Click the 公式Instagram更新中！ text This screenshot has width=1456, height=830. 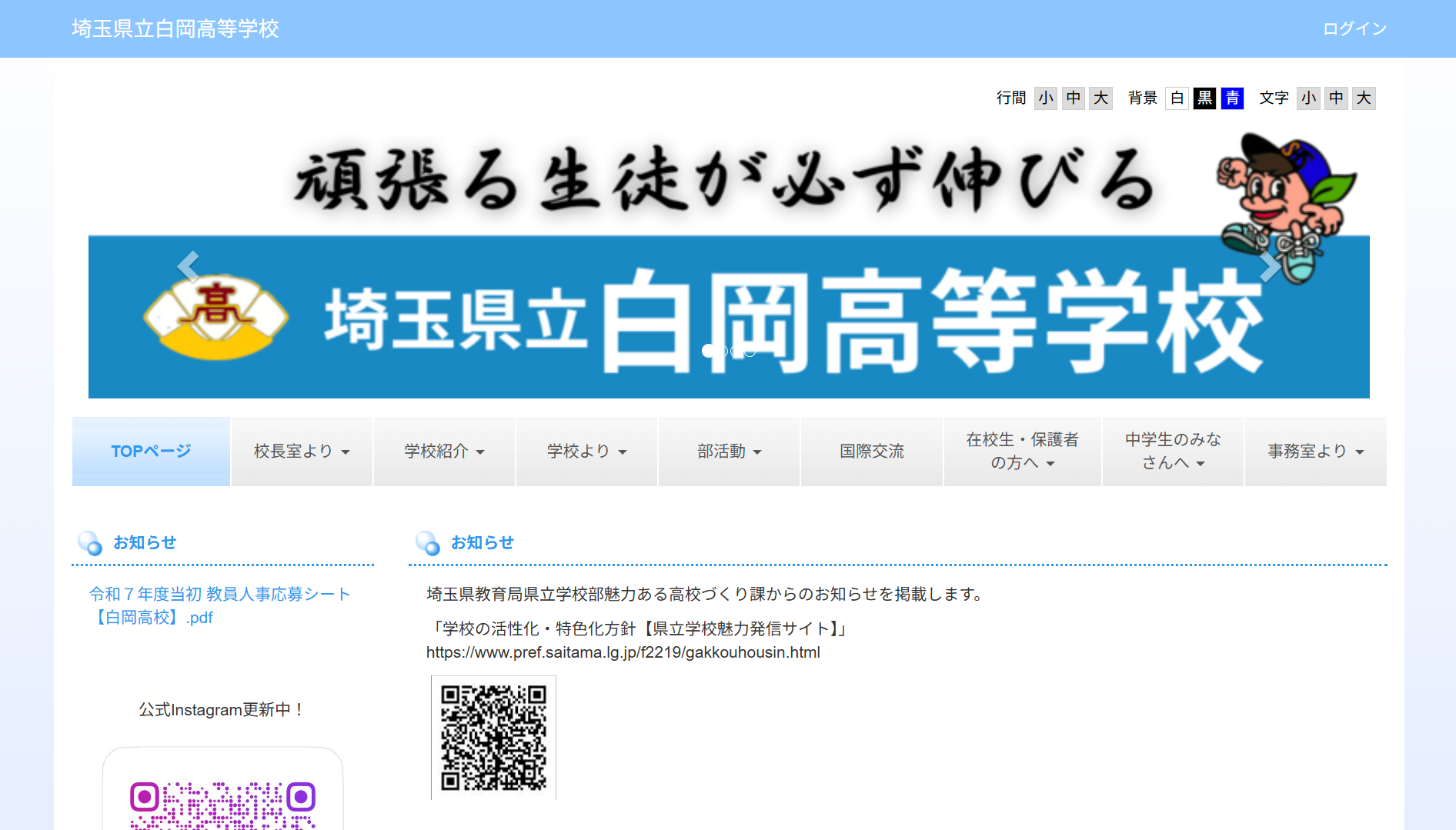(x=222, y=709)
